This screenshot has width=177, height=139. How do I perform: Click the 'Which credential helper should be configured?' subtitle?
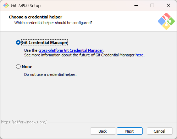tap(53, 23)
